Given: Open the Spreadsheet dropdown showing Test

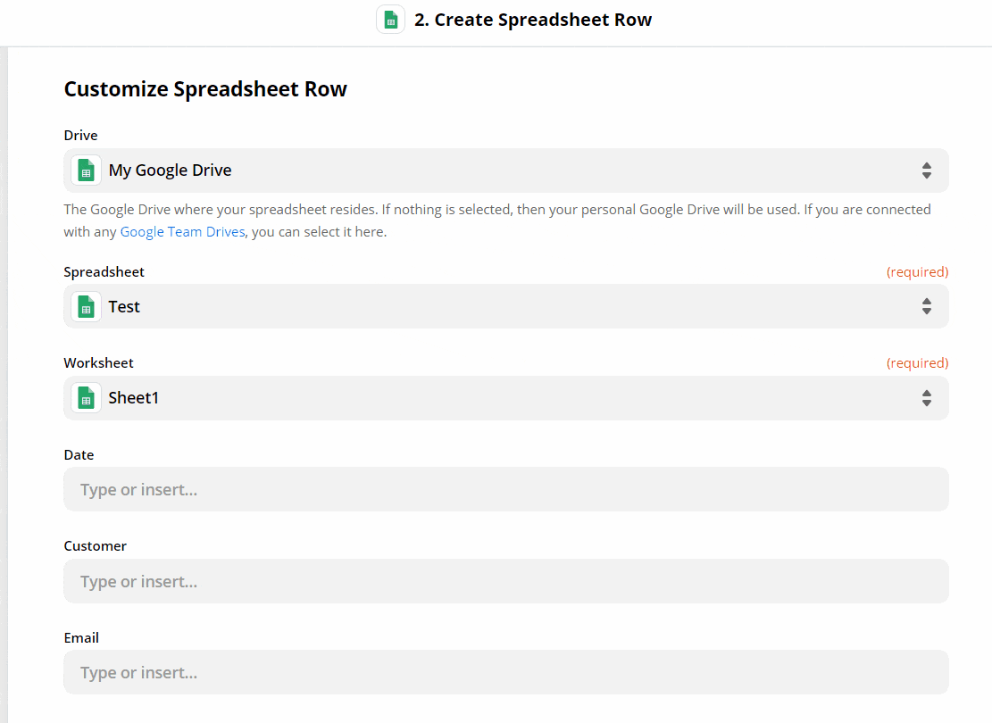Looking at the screenshot, I should [x=504, y=306].
